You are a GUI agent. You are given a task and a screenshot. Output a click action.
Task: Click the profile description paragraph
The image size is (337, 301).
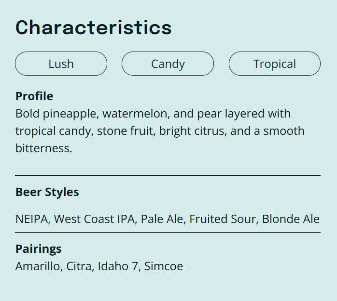[x=160, y=131]
